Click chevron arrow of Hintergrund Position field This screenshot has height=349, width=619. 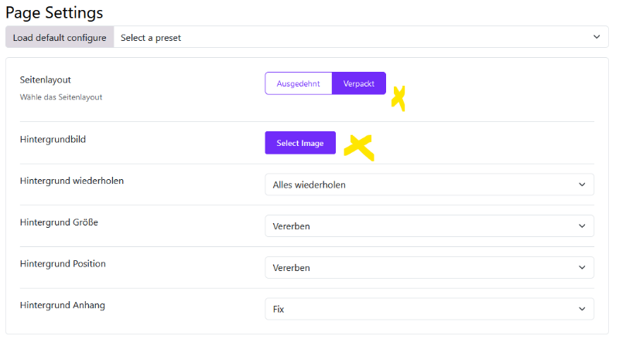[582, 267]
